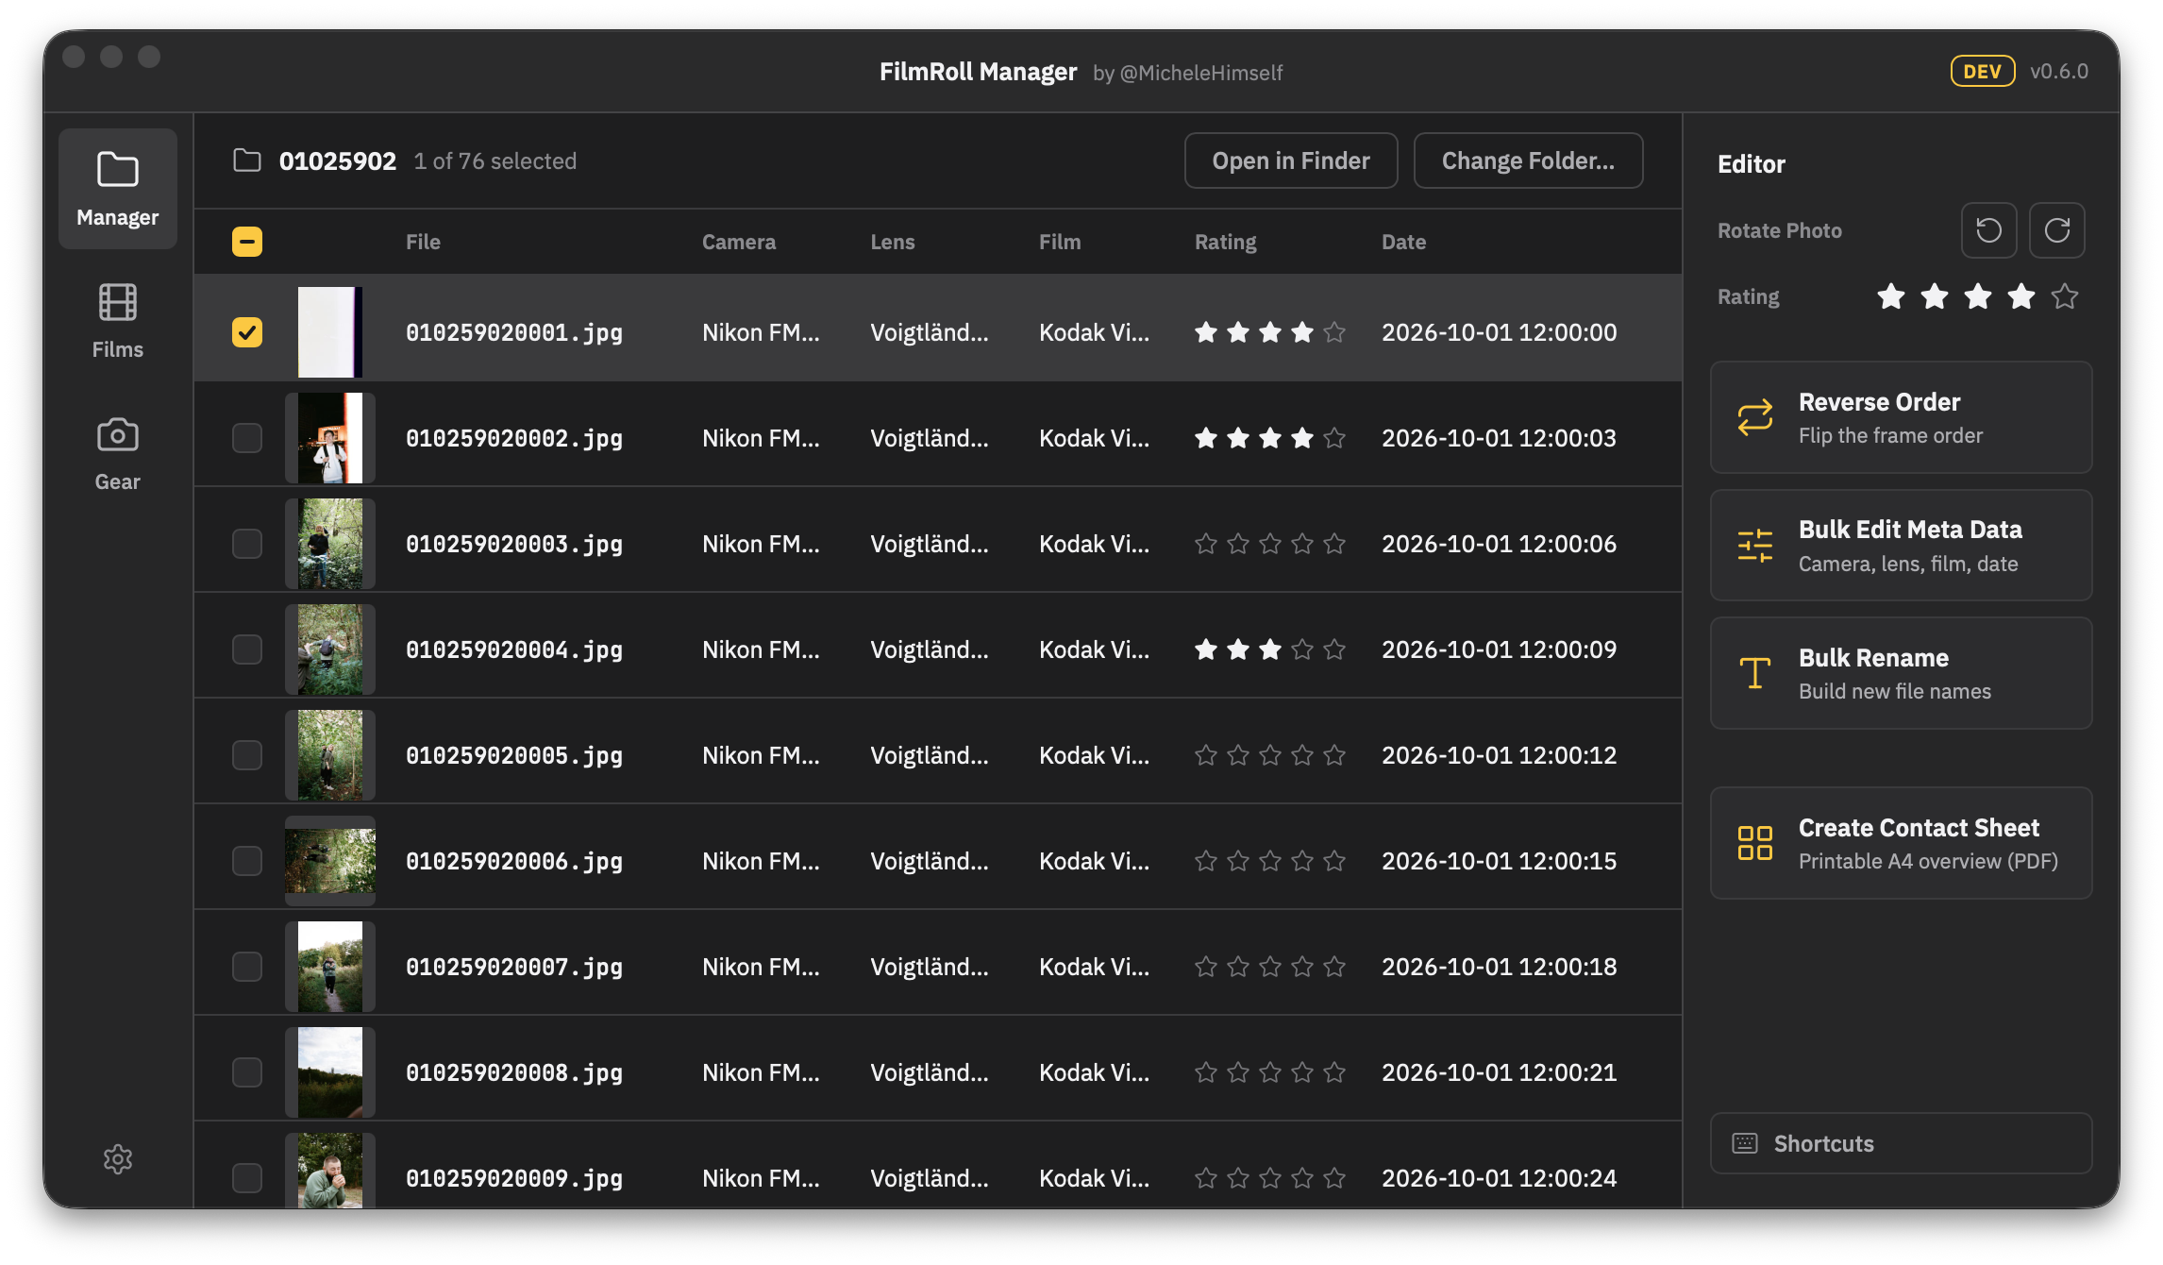The height and width of the screenshot is (1265, 2163).
Task: Click second star in row 010259020006.jpg
Action: [1238, 861]
